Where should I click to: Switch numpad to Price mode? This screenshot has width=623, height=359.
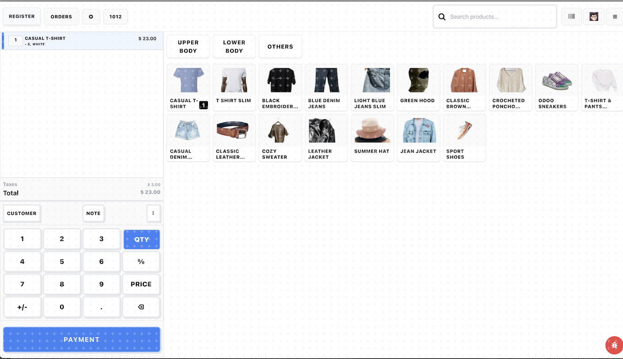(141, 284)
